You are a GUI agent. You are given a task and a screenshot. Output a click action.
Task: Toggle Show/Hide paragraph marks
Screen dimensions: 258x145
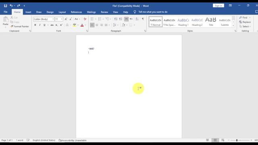143,19
